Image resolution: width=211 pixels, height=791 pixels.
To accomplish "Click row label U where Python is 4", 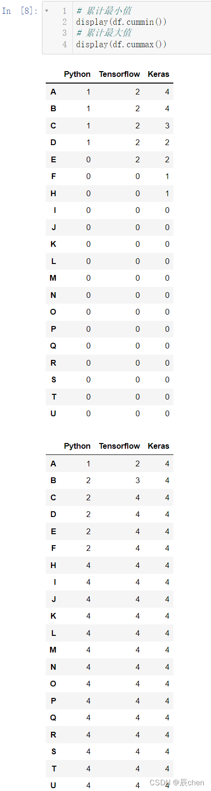I will (53, 785).
